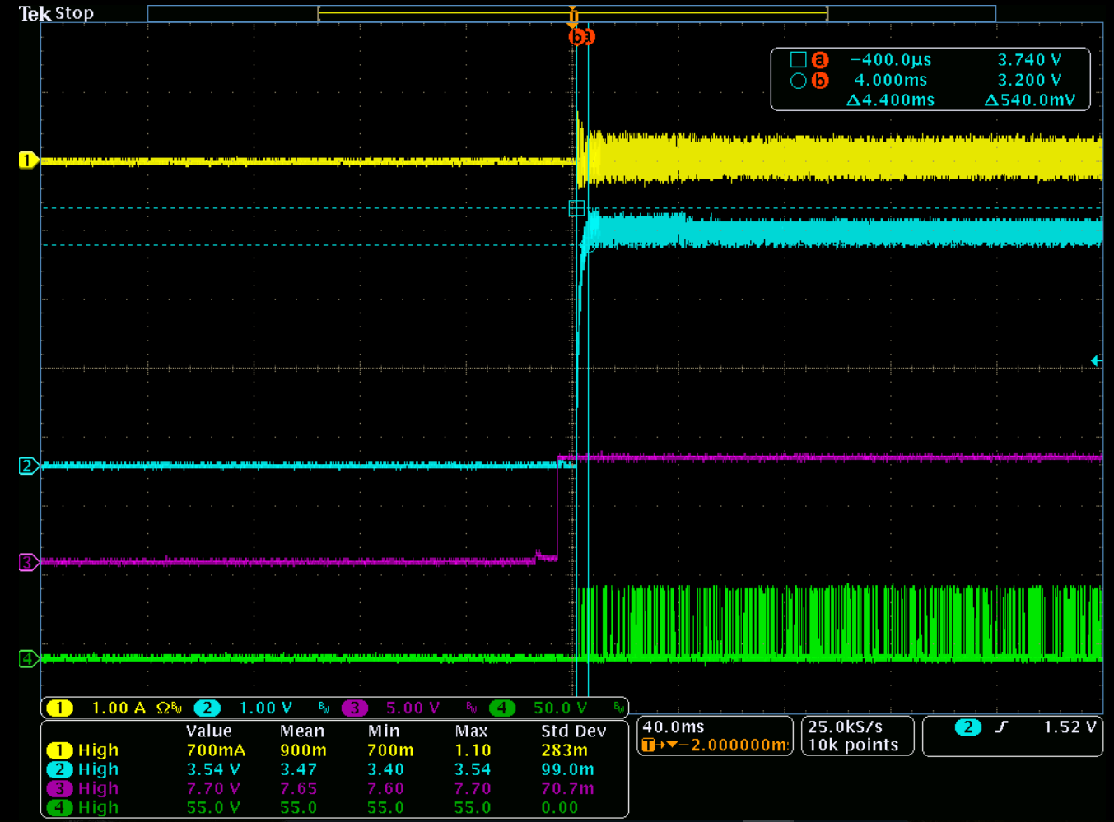Click the 99.0m standard deviation value
Viewport: 1114px width, 822px height.
(567, 769)
